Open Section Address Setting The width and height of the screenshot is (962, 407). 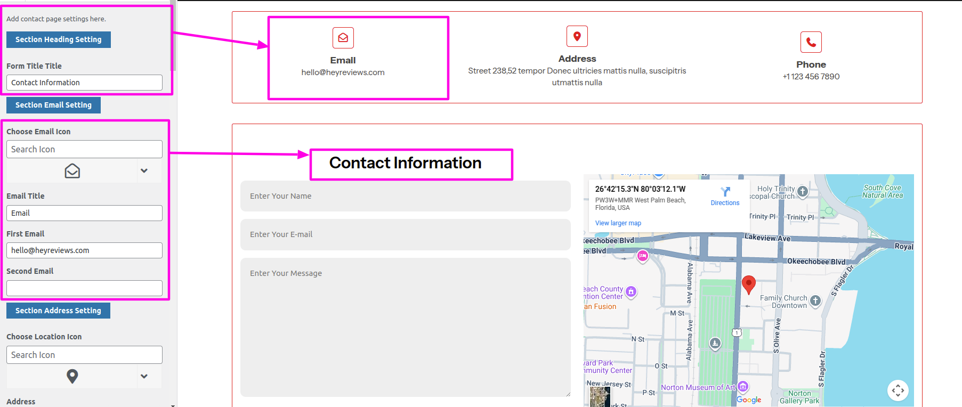tap(58, 311)
